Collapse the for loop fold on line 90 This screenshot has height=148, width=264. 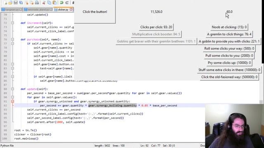[13, 97]
